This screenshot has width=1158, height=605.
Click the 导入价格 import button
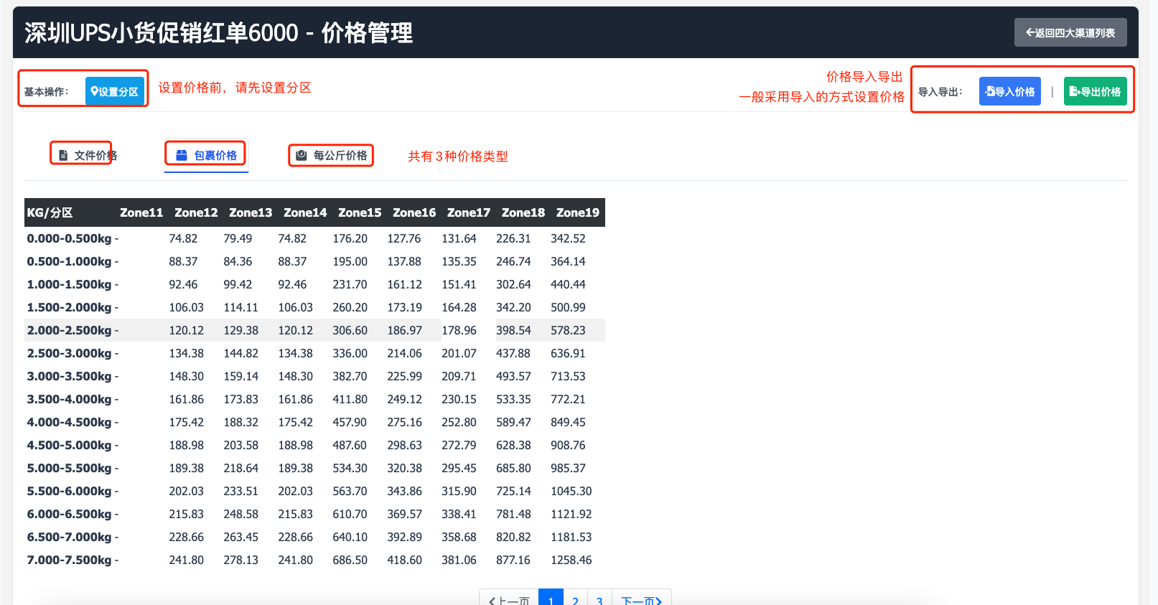tap(1009, 91)
